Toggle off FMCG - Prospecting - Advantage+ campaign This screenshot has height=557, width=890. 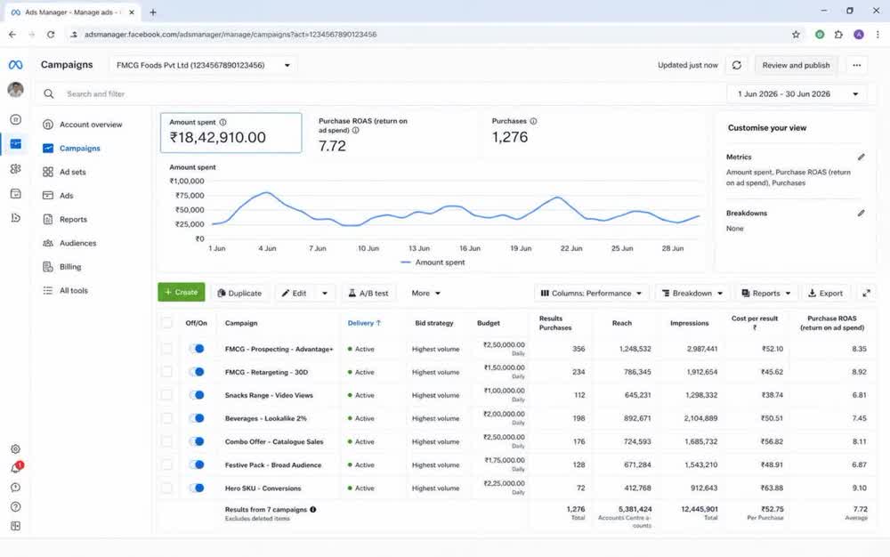click(x=197, y=349)
